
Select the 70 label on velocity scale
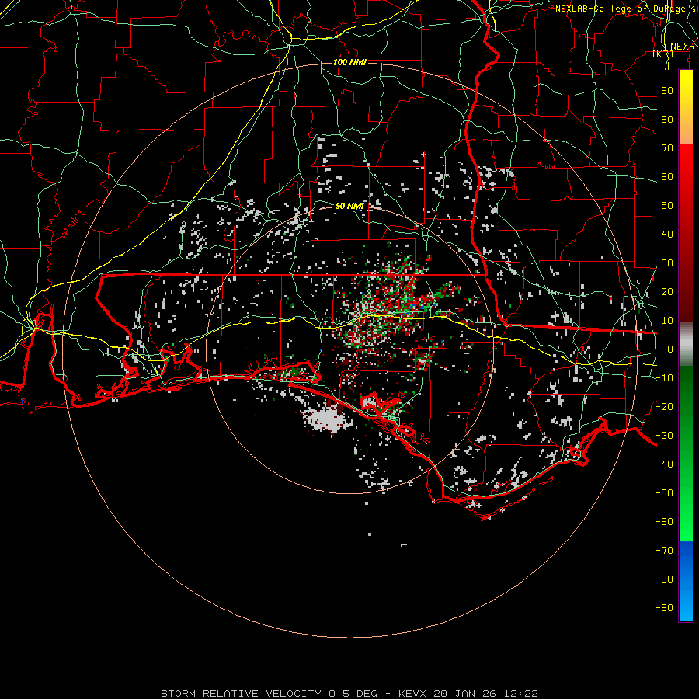(667, 148)
